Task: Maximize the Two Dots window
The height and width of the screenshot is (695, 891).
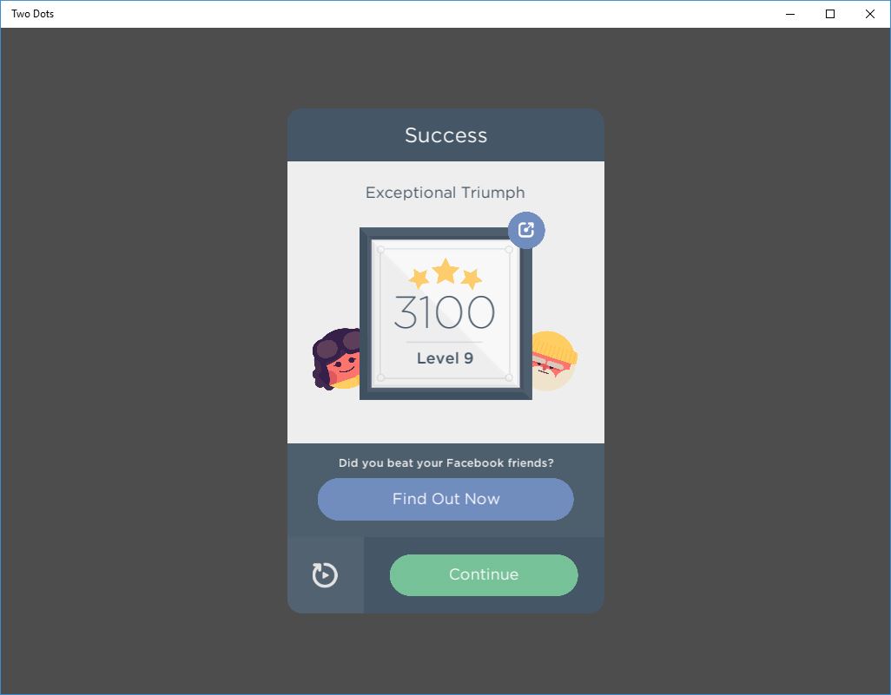Action: pos(830,14)
